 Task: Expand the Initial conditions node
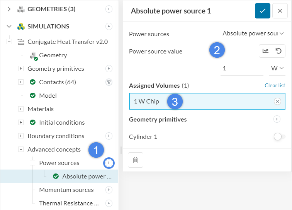pyautogui.click(x=21, y=122)
